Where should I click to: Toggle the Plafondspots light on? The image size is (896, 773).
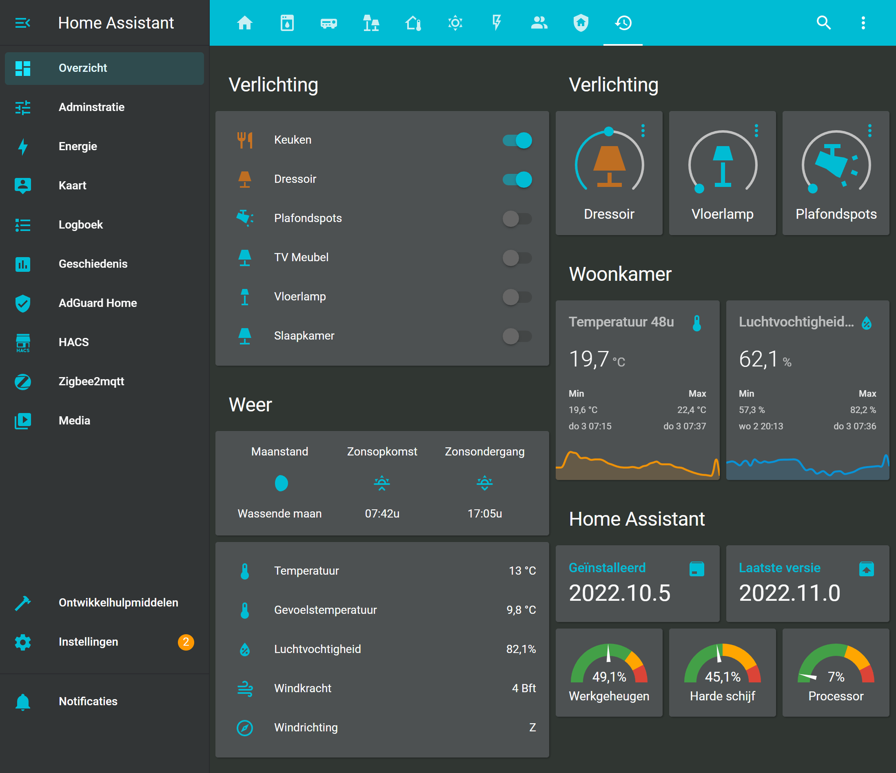[x=517, y=218]
